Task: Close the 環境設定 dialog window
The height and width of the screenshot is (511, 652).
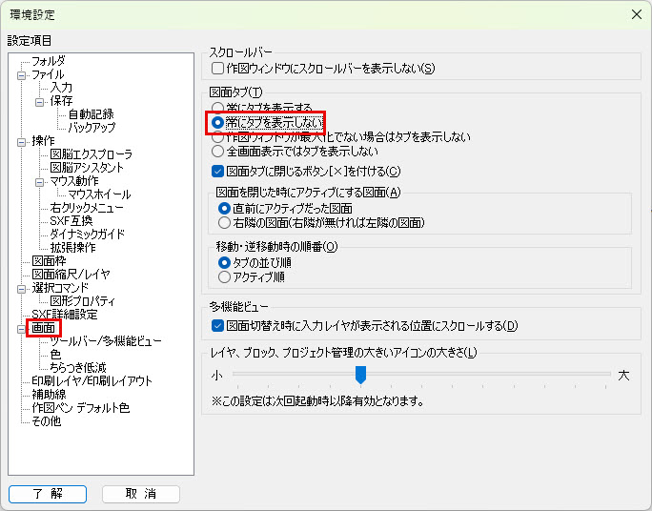Action: click(636, 13)
